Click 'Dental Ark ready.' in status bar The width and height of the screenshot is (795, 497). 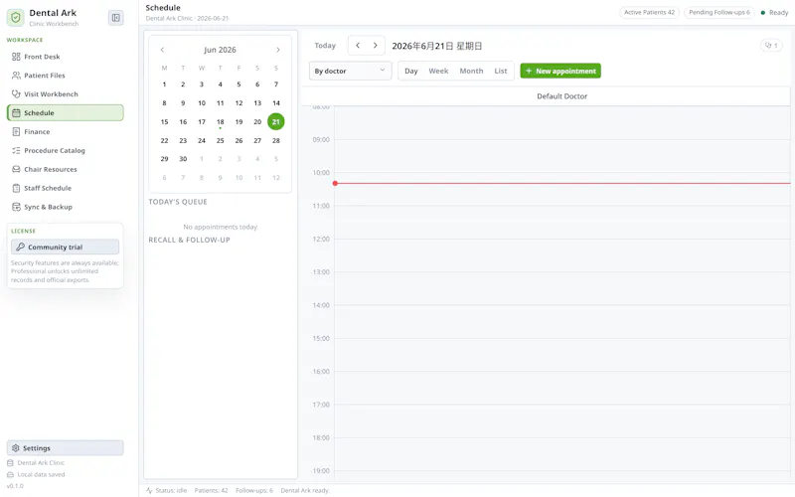(305, 490)
